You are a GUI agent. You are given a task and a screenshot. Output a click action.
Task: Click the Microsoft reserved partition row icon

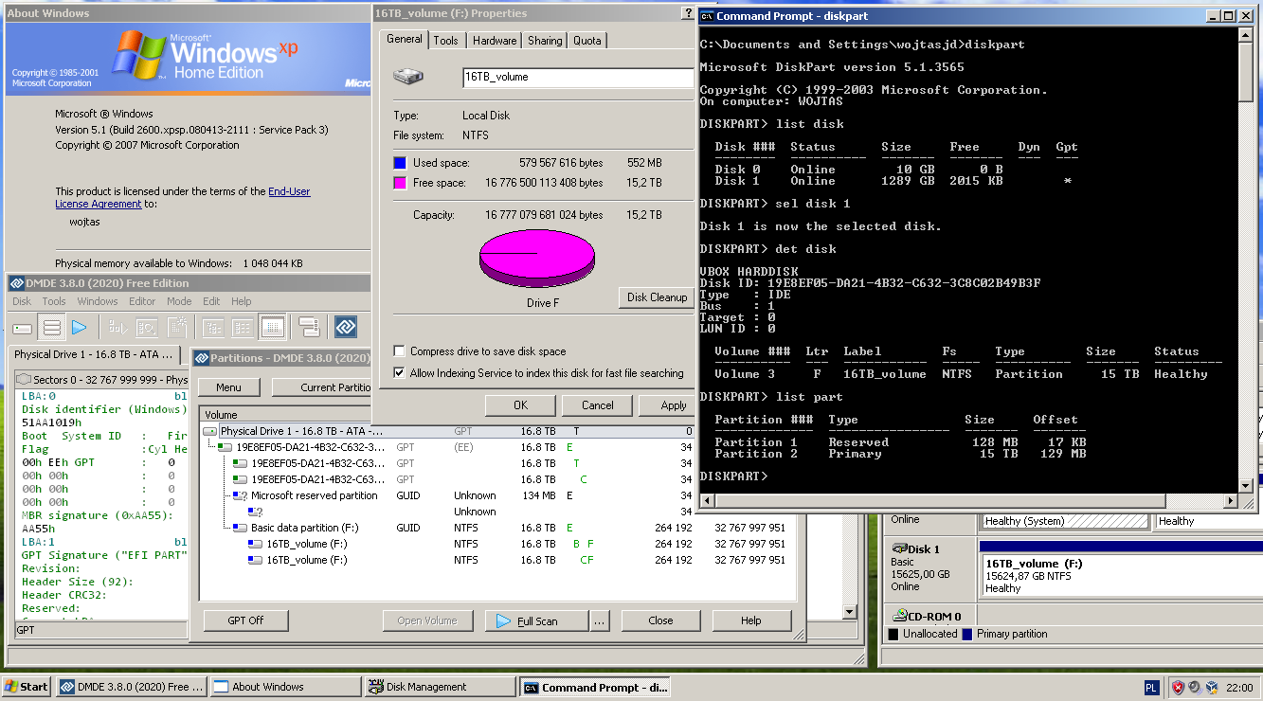[241, 495]
